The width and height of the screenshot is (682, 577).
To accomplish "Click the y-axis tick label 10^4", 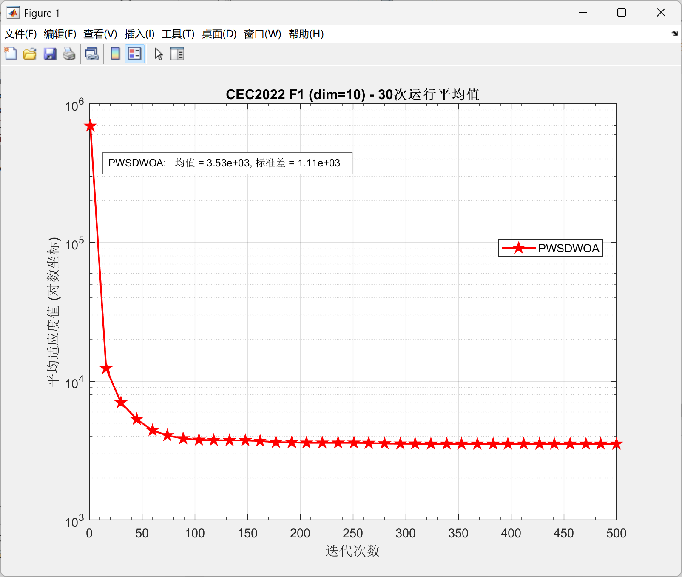I will pyautogui.click(x=75, y=382).
